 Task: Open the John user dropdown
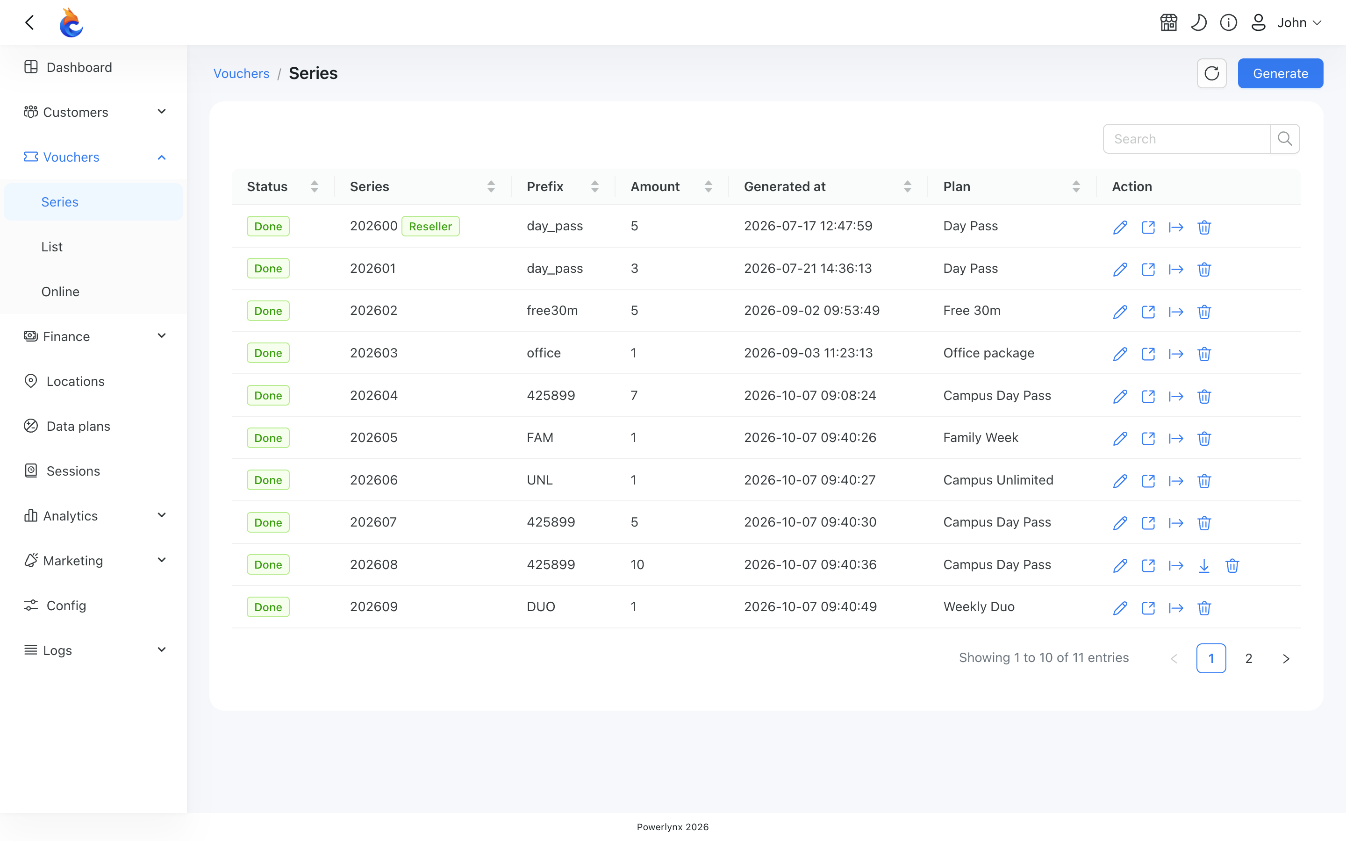pyautogui.click(x=1286, y=23)
